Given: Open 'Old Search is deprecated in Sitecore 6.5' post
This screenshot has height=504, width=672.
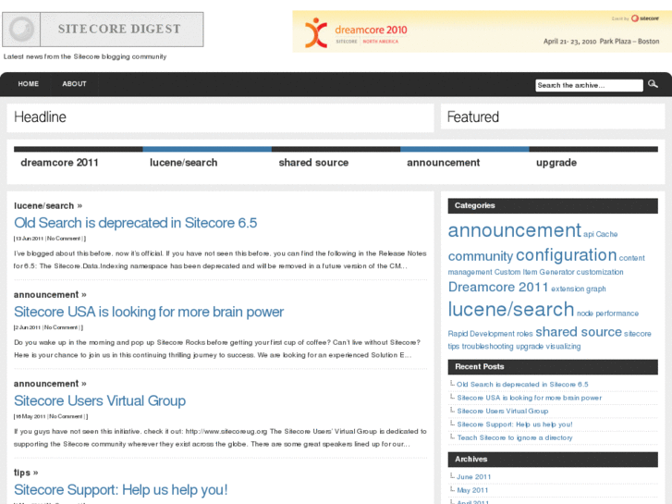Looking at the screenshot, I should 136,223.
